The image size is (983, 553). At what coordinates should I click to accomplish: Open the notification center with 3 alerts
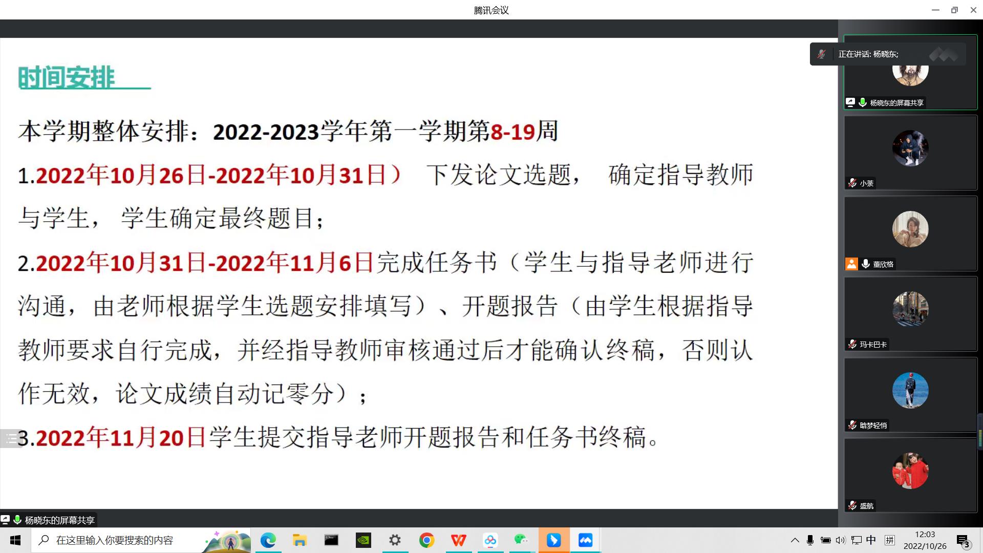963,541
